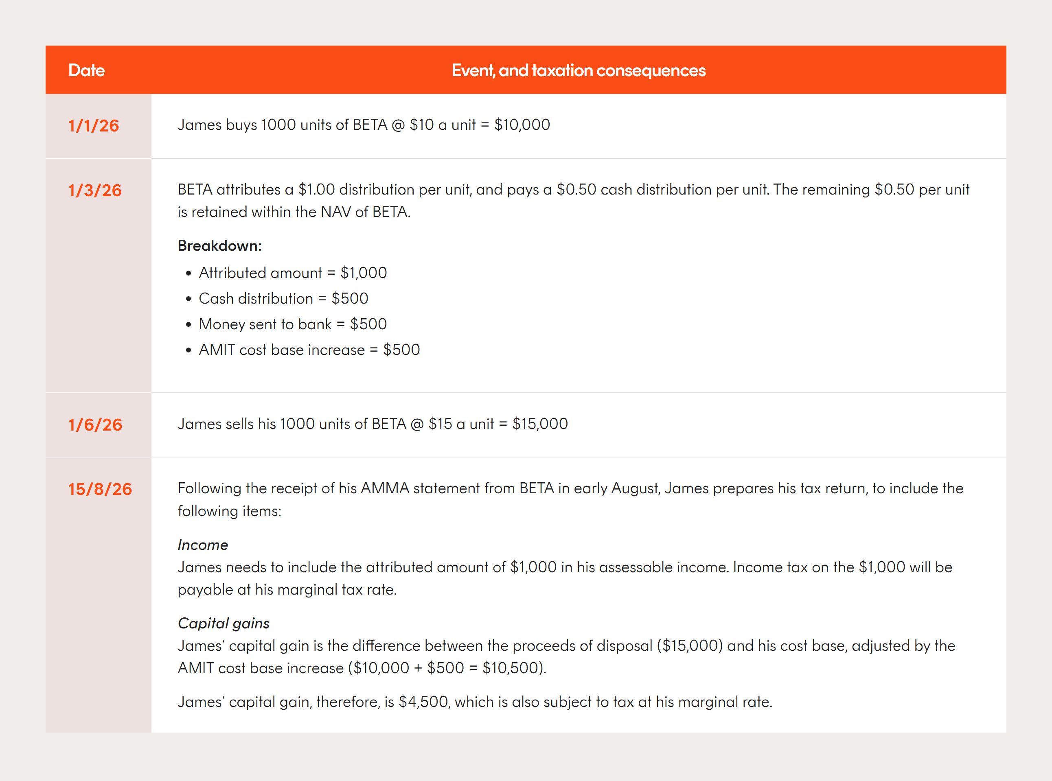
Task: Click the Attributed amount bullet item
Action: 293,273
